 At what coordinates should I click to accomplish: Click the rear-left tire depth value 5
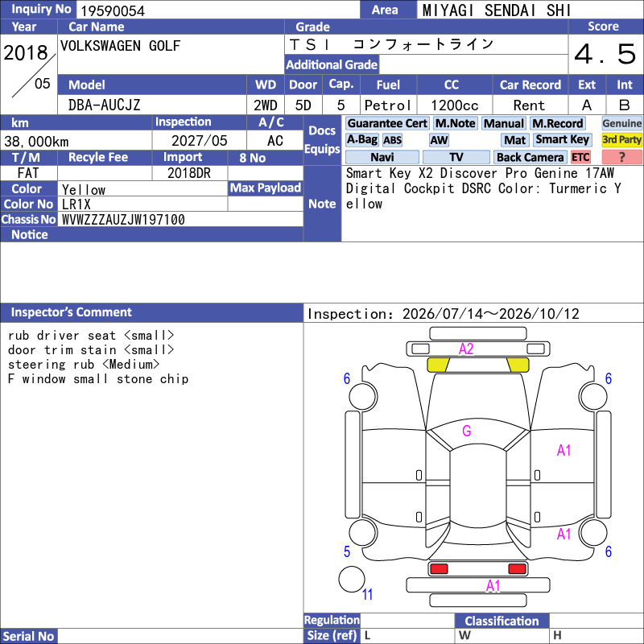click(x=347, y=551)
